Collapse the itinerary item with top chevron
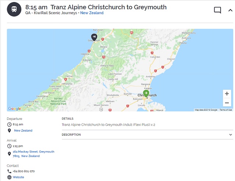Viewport: 235px width, 181px height. (230, 10)
